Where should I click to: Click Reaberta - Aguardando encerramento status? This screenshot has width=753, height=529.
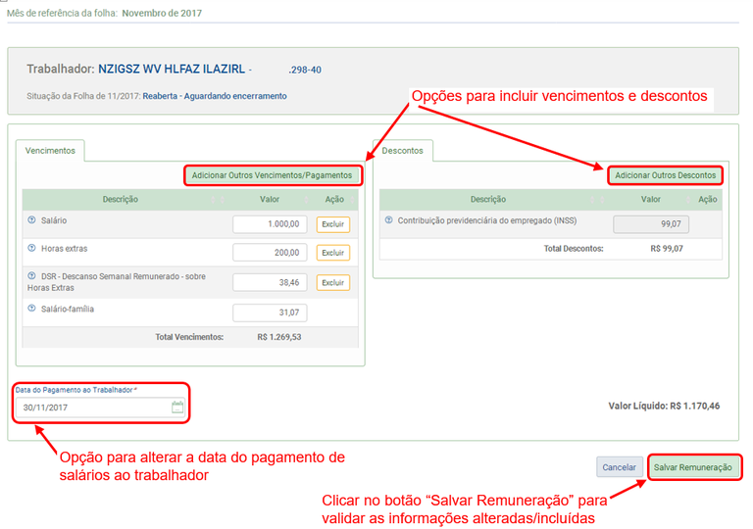(x=215, y=96)
